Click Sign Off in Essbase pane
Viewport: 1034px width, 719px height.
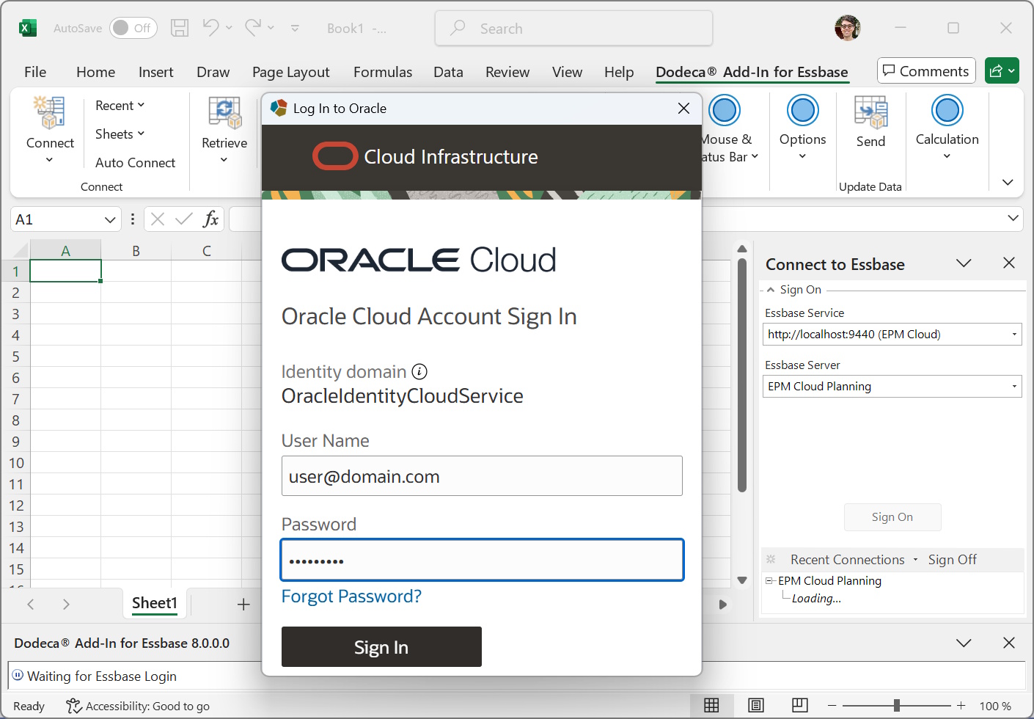952,560
